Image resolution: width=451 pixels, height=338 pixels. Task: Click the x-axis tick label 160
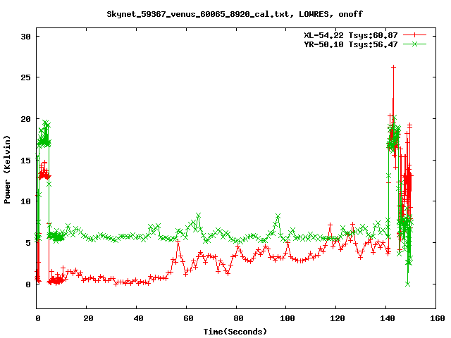click(438, 318)
